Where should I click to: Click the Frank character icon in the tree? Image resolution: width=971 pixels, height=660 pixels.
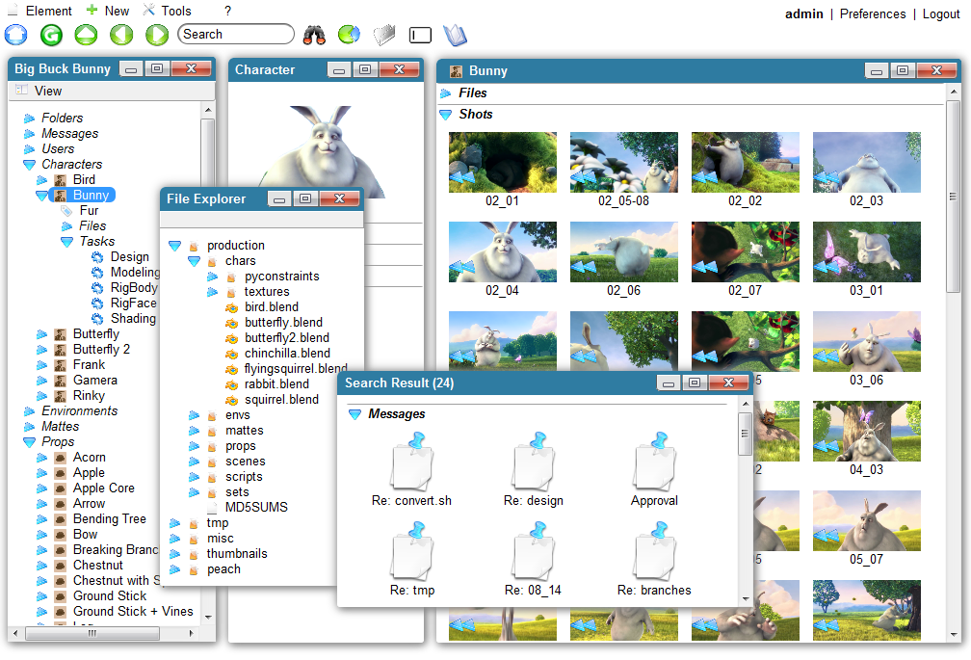click(60, 365)
